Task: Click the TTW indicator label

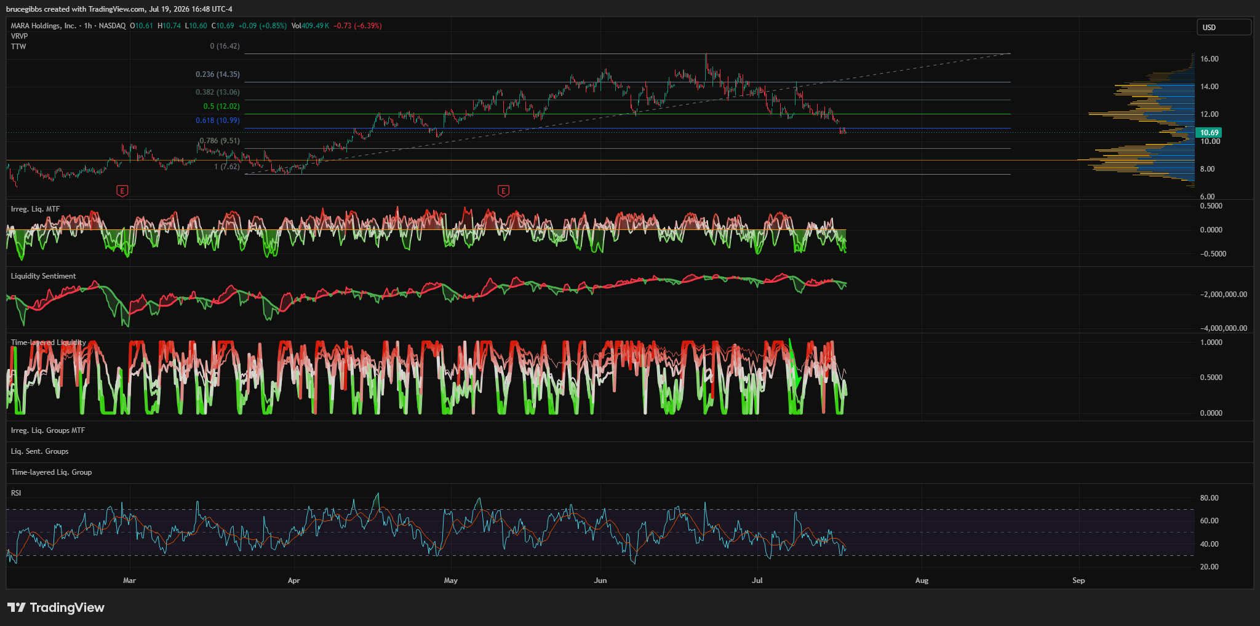Action: 18,47
